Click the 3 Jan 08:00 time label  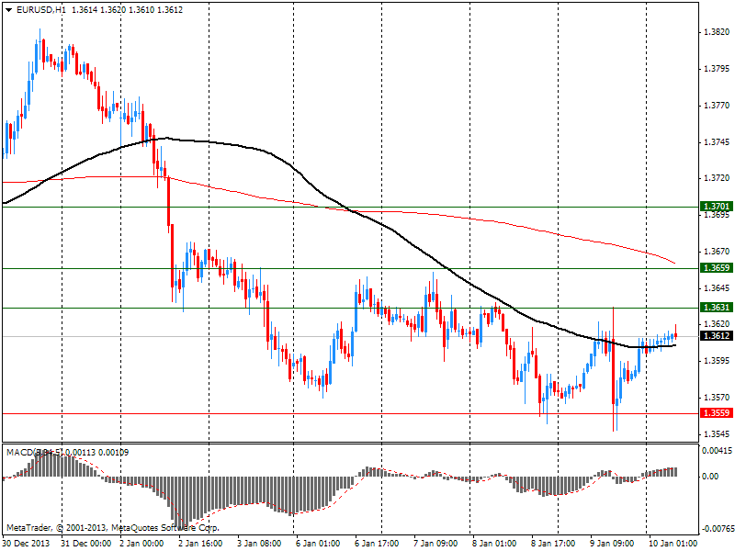coord(257,544)
